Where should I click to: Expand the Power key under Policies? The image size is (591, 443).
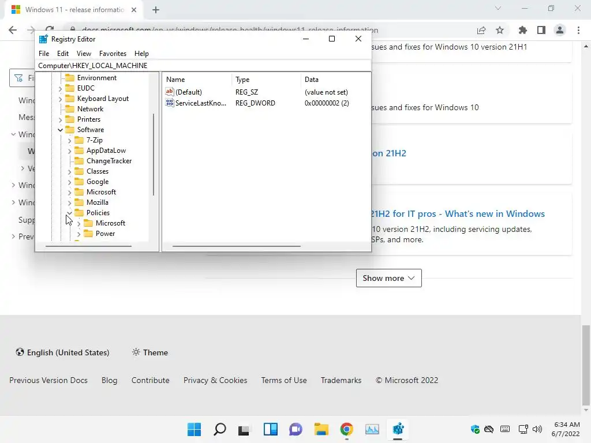(78, 234)
